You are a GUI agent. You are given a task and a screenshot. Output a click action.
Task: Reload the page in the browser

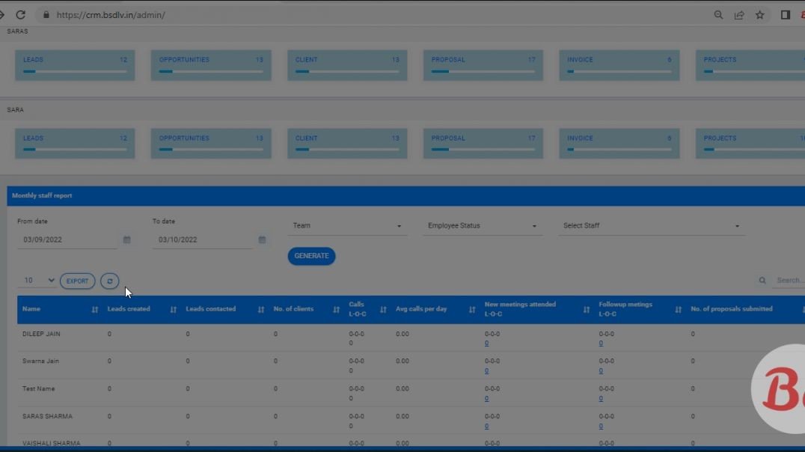[20, 14]
